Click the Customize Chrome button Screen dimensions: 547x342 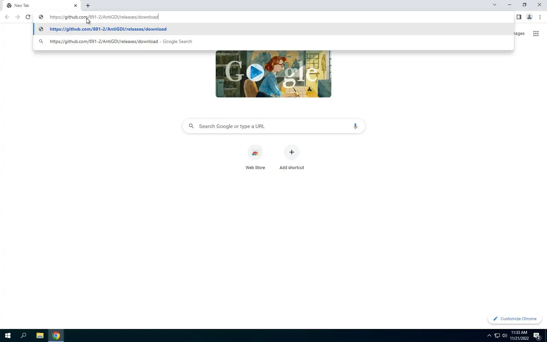pos(515,319)
